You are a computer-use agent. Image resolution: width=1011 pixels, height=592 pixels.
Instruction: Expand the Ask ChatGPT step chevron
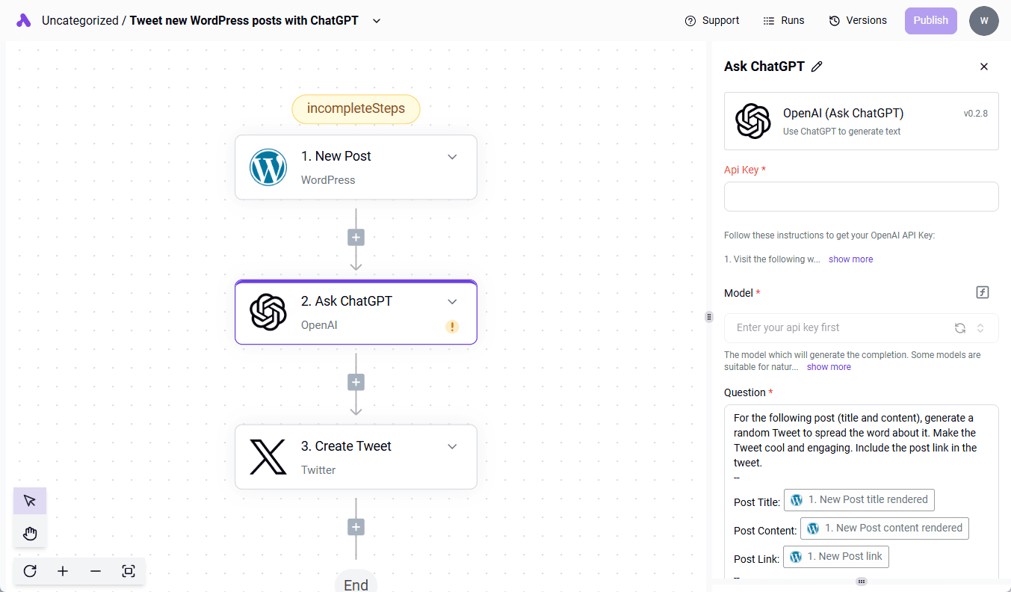(452, 302)
